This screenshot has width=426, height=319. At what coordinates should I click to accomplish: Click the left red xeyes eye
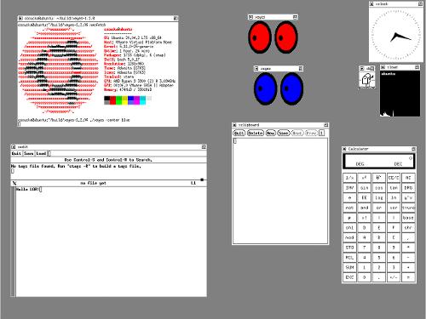(259, 37)
